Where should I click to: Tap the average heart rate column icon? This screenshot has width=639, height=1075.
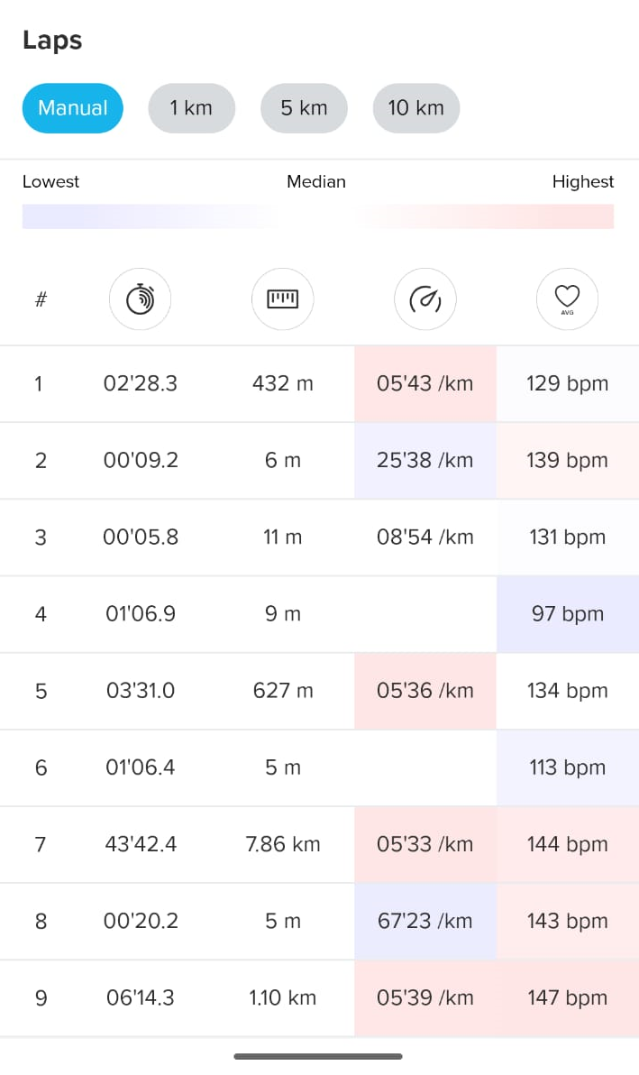pos(567,299)
